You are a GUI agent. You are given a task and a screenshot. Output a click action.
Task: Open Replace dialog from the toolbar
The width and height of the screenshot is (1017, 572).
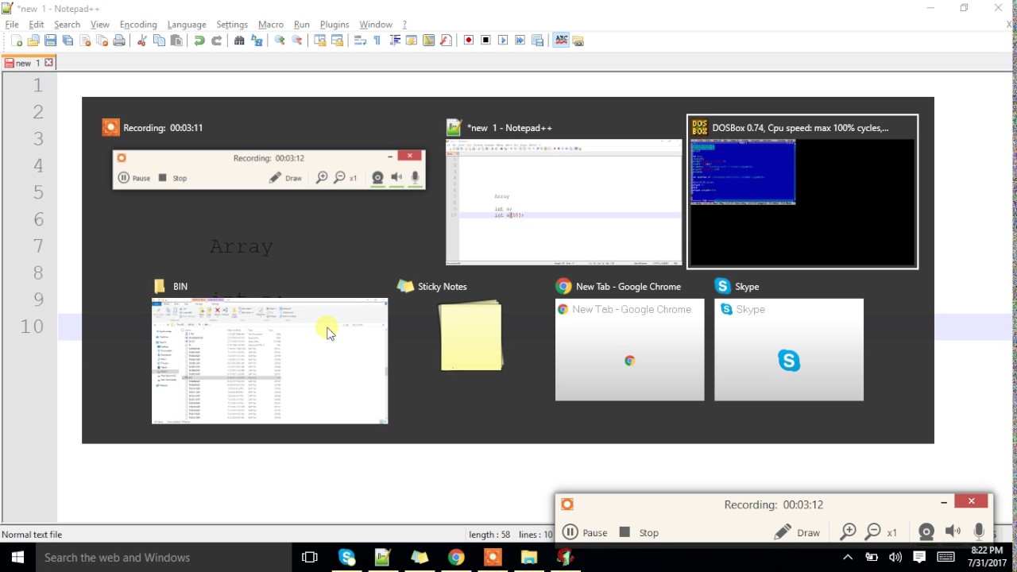257,41
